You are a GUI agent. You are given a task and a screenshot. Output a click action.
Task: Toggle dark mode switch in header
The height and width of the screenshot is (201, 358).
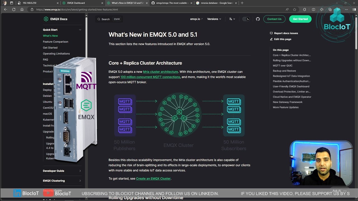(246, 19)
